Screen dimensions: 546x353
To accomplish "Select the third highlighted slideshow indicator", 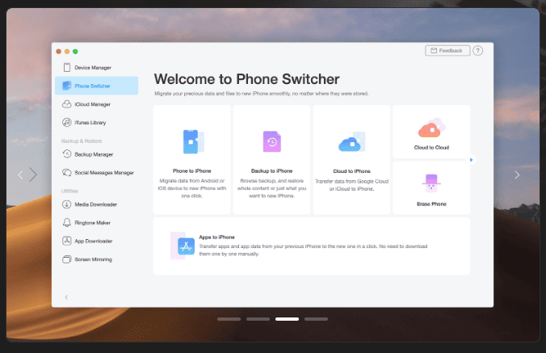I will click(x=287, y=319).
